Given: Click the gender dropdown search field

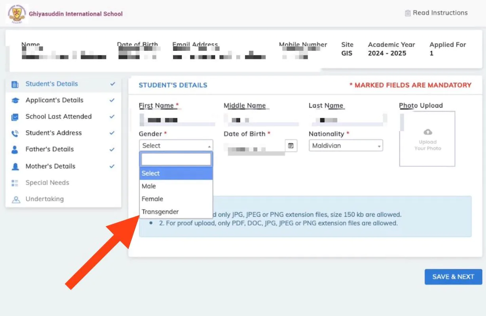Looking at the screenshot, I should (176, 159).
